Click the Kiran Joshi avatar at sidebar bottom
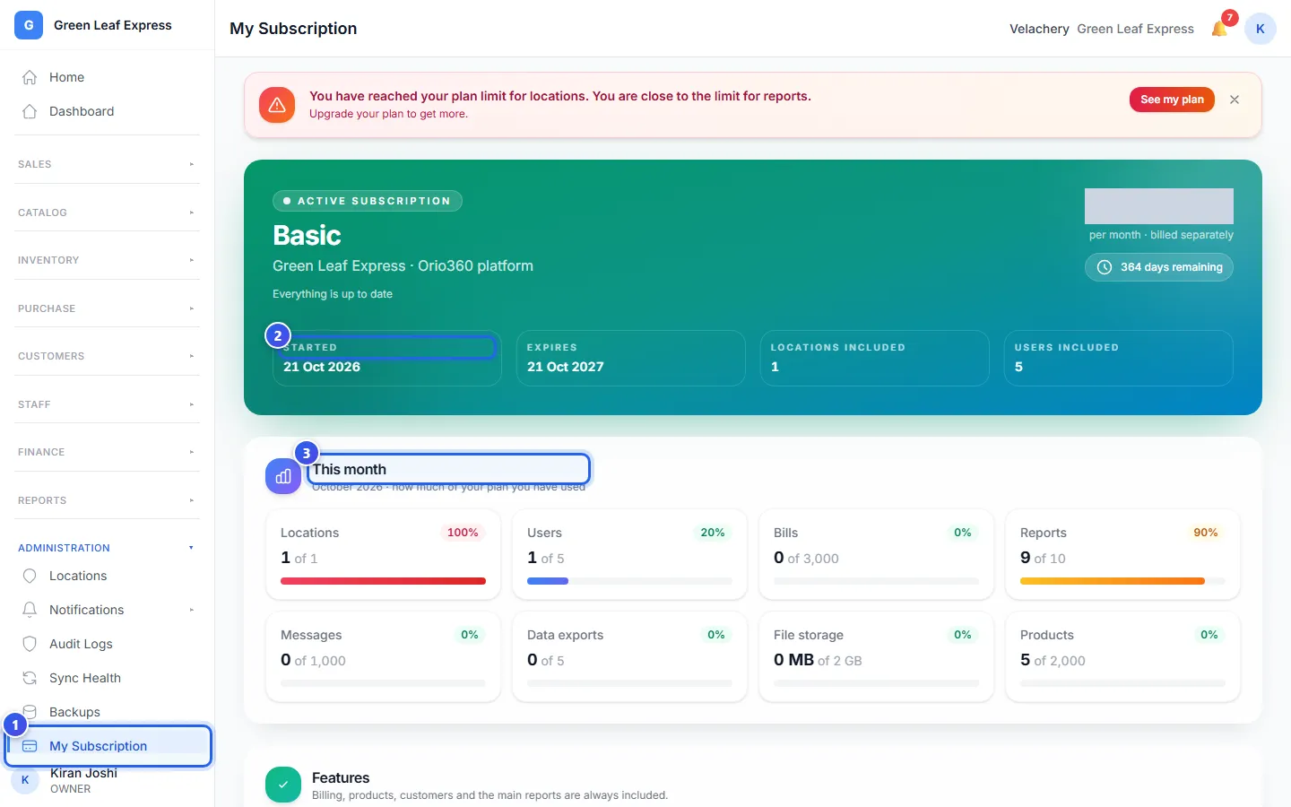This screenshot has height=807, width=1291. coord(25,780)
